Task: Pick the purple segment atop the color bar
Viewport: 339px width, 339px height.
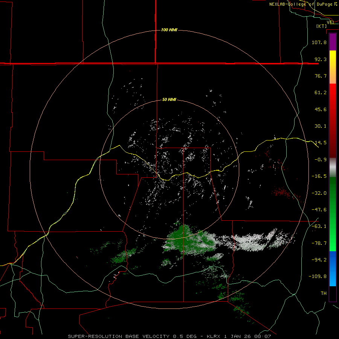Action: [x=333, y=42]
